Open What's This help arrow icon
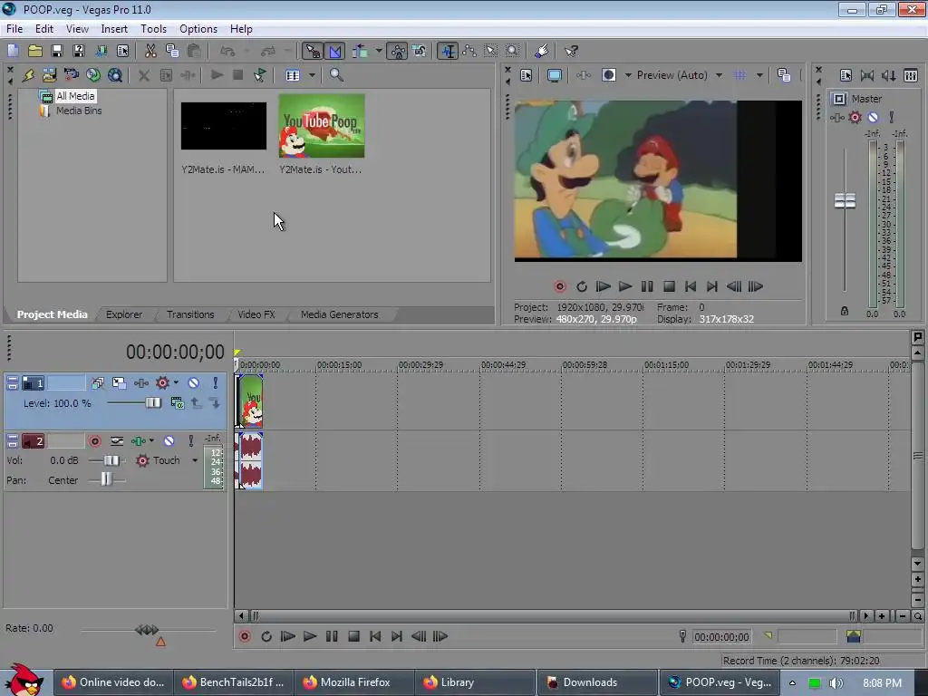 pyautogui.click(x=571, y=51)
